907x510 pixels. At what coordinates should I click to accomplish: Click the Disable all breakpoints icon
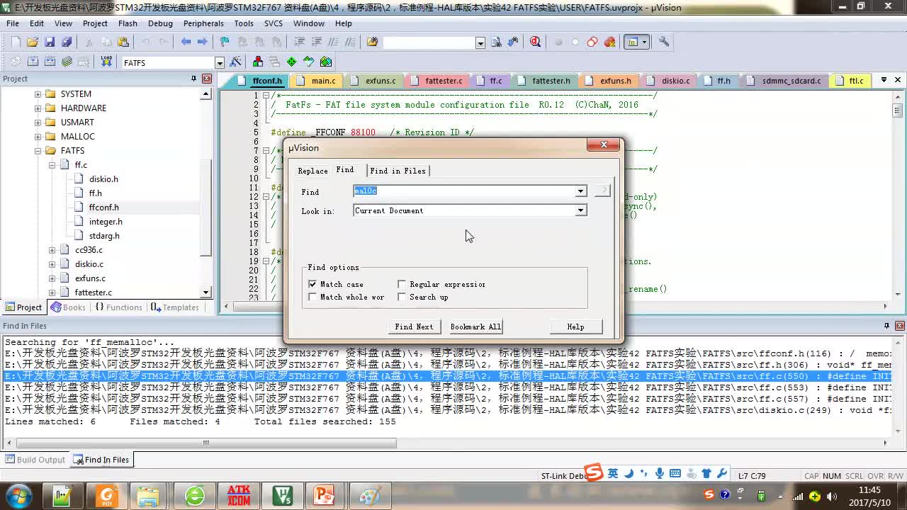(x=592, y=42)
